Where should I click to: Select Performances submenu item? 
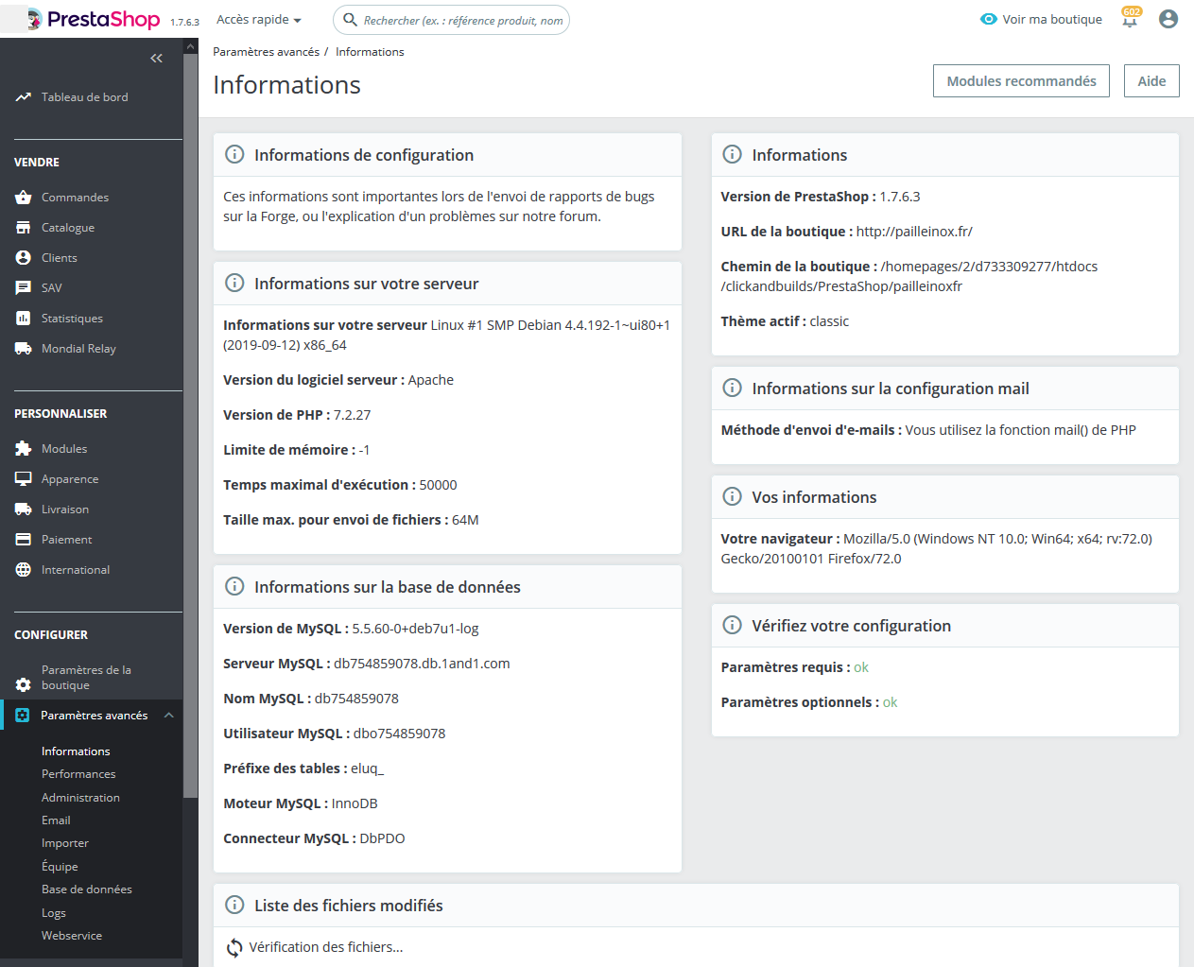click(x=78, y=774)
